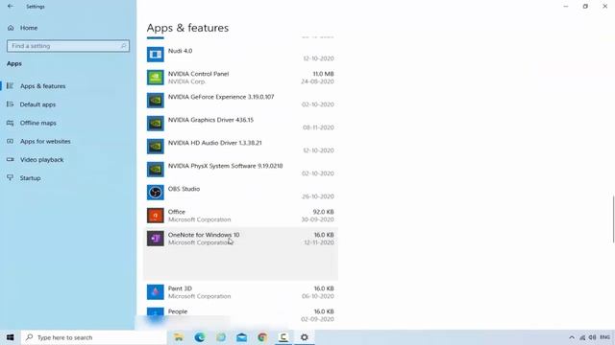
Task: Click the network icon in system tray
Action: pos(582,337)
